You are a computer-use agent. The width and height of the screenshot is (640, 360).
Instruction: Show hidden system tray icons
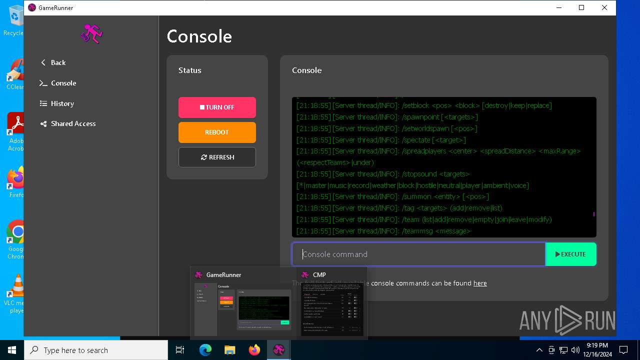[539, 350]
